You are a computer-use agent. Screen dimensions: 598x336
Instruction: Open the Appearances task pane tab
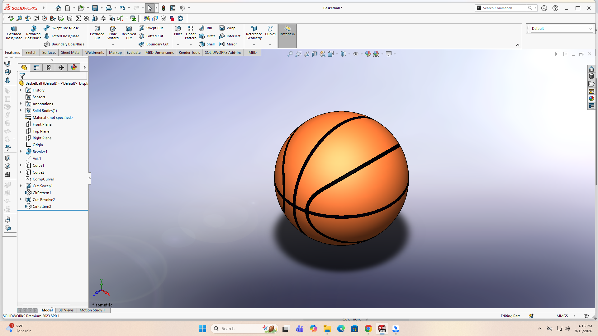coord(591,99)
